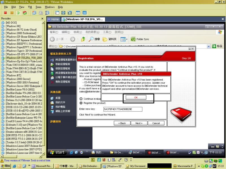Click the green Power On play button
The width and height of the screenshot is (226, 169).
point(18,13)
